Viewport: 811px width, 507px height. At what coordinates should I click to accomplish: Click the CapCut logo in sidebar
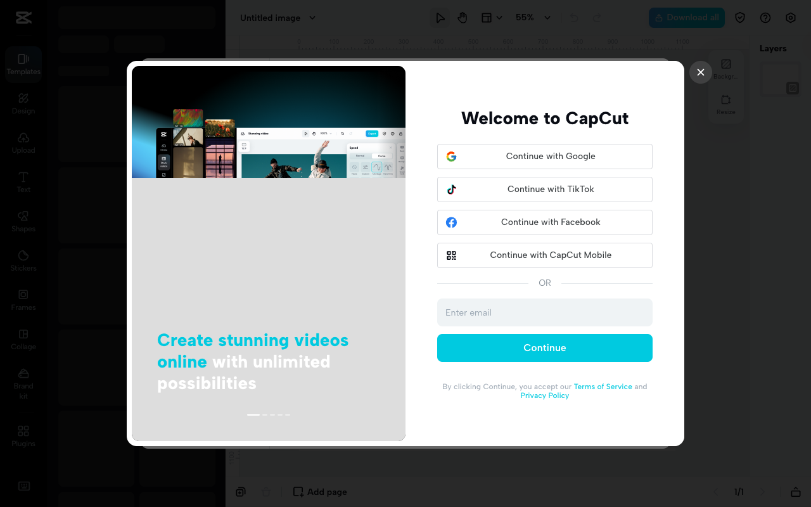(23, 18)
